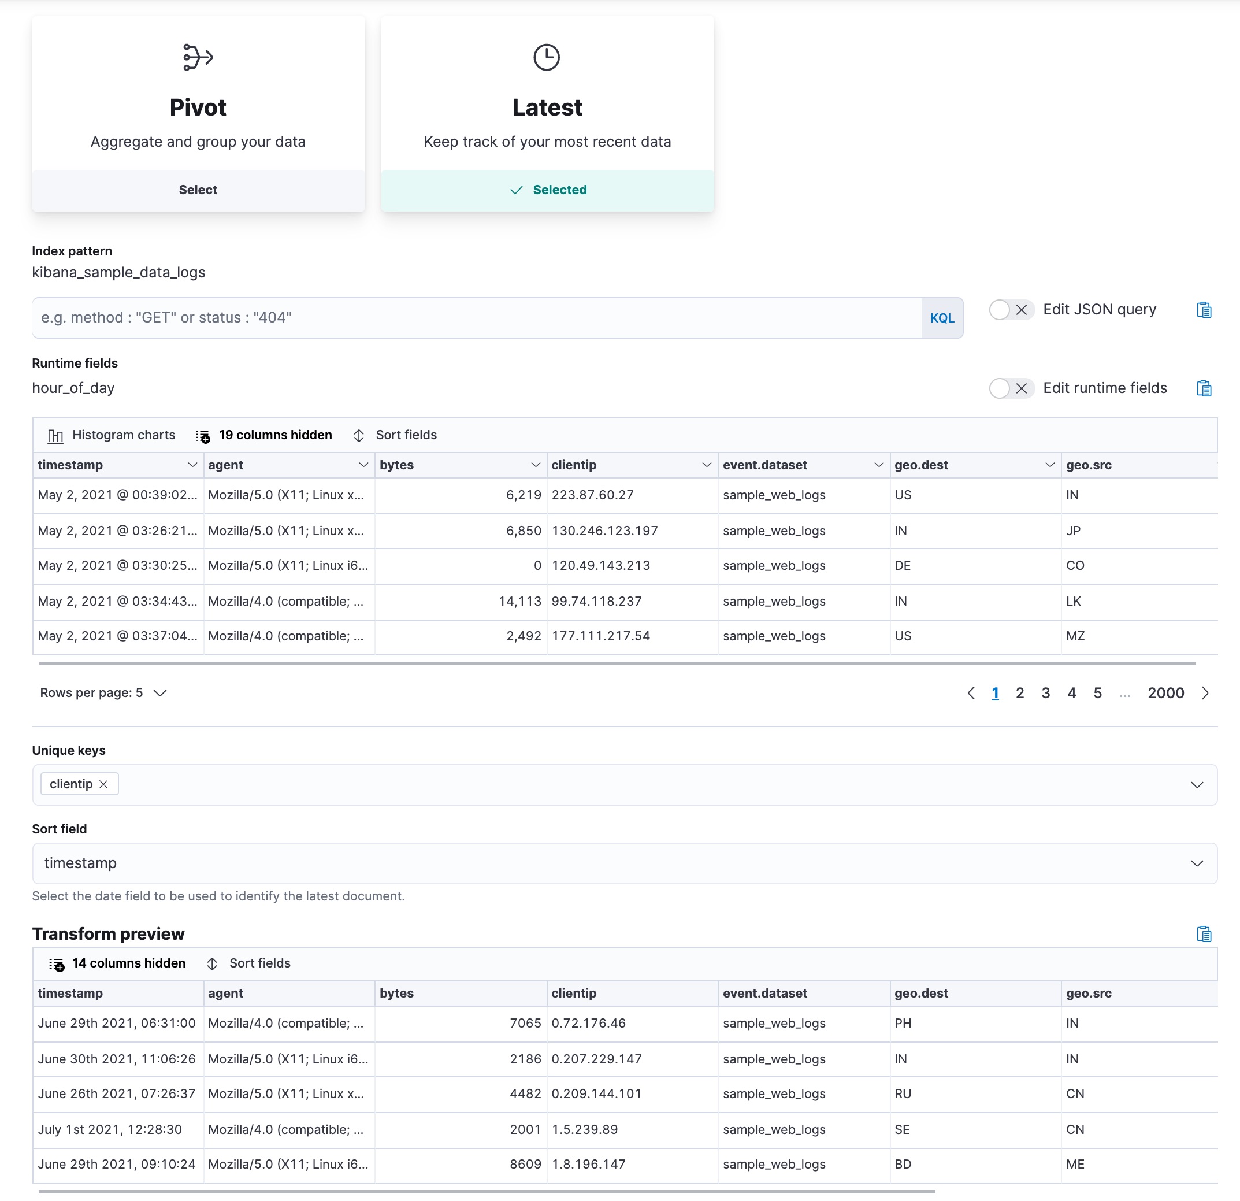Viewport: 1240px width, 1201px height.
Task: Copy runtime fields using the clipboard icon
Action: 1204,388
